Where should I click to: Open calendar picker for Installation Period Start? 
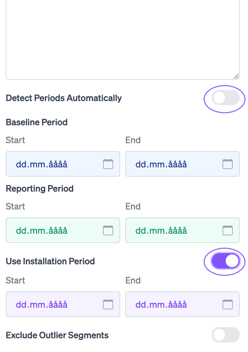[x=108, y=304]
